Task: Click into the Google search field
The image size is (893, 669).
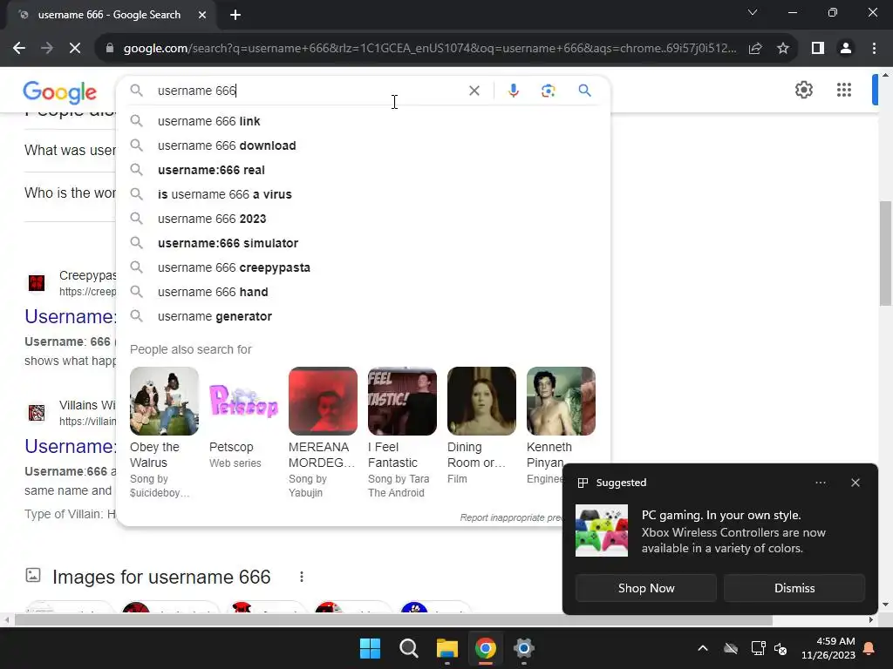Action: tap(308, 91)
